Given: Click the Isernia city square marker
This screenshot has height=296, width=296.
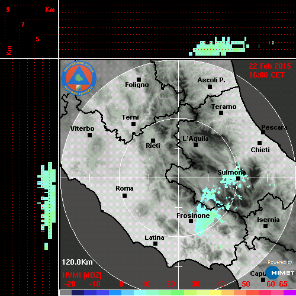Looking at the screenshot, I should tap(266, 226).
